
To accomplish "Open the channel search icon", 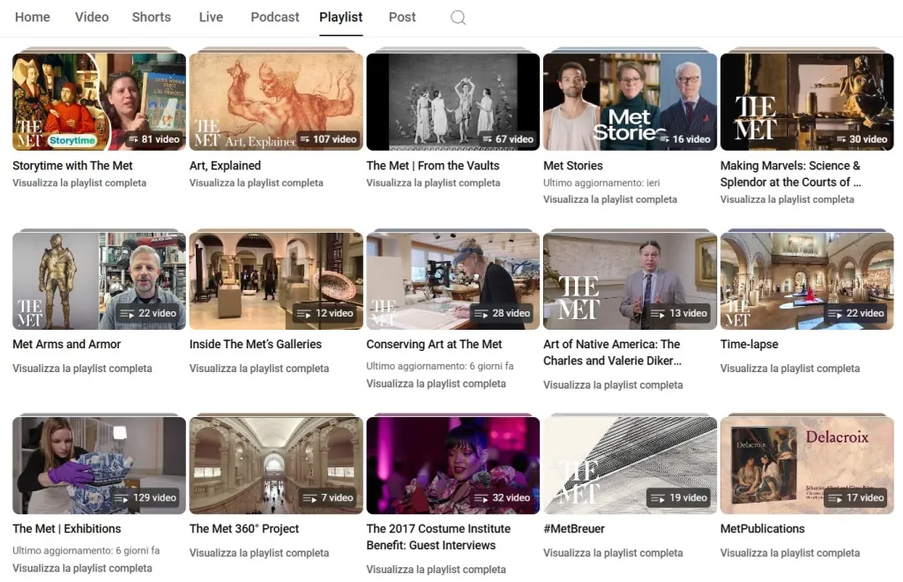I will click(x=458, y=17).
